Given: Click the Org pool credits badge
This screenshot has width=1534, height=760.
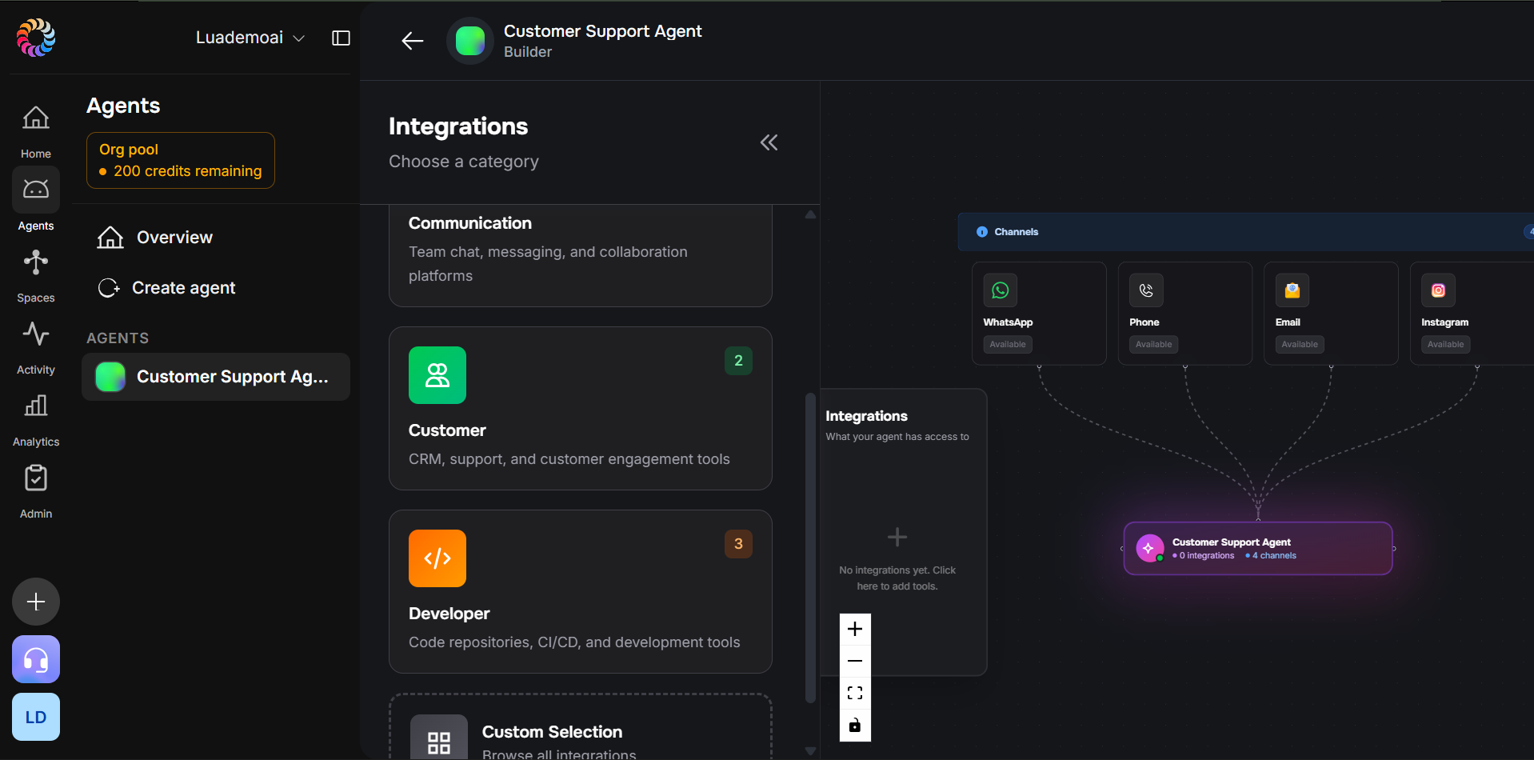Looking at the screenshot, I should point(181,160).
